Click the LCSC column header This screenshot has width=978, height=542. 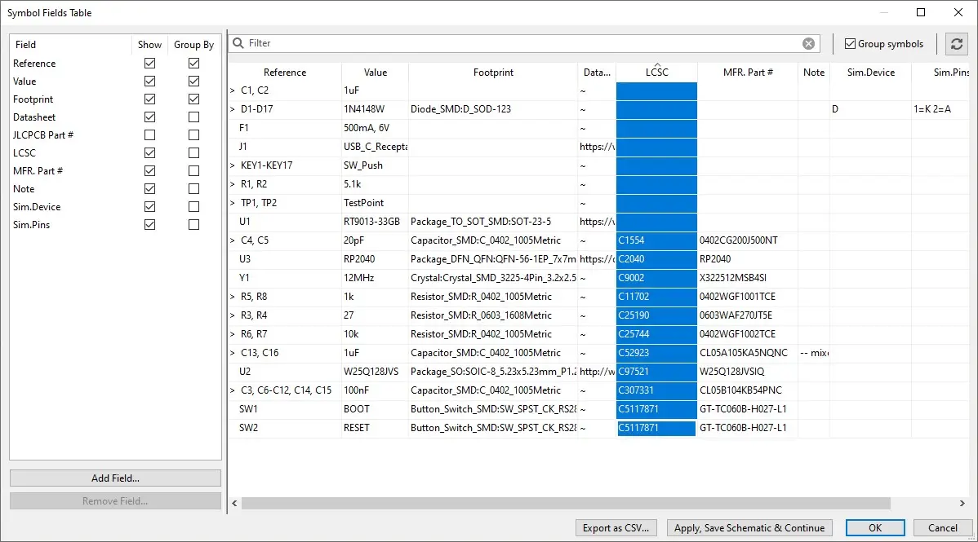pos(657,73)
